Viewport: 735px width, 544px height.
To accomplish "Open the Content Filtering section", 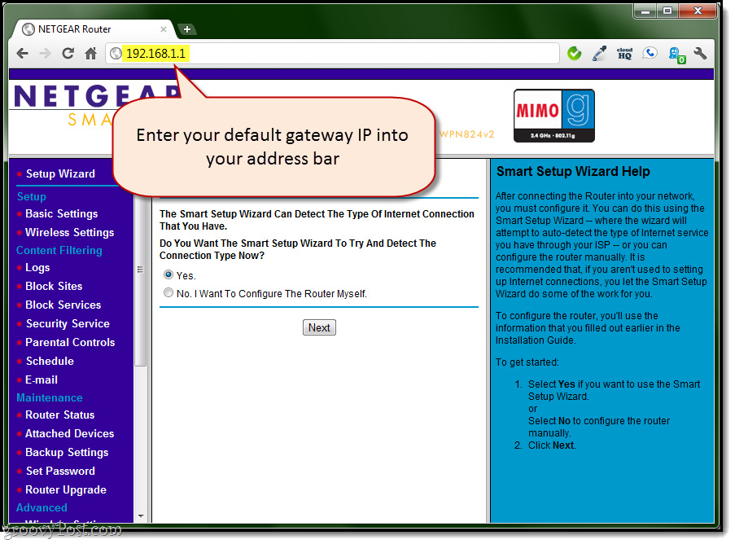I will (x=59, y=250).
